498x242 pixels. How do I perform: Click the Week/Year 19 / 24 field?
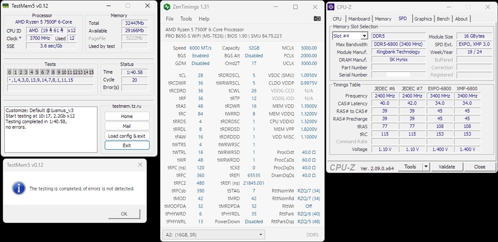point(476,52)
